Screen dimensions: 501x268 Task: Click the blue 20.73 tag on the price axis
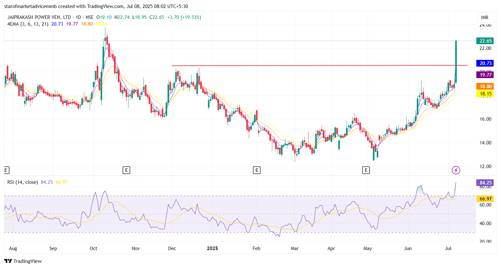pyautogui.click(x=485, y=63)
